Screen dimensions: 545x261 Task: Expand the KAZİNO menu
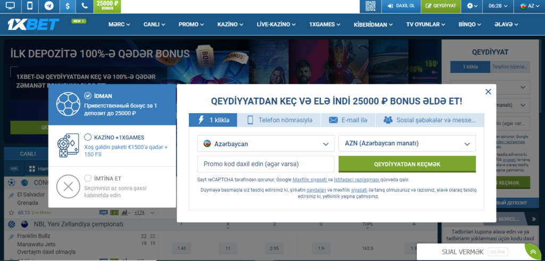tap(230, 24)
